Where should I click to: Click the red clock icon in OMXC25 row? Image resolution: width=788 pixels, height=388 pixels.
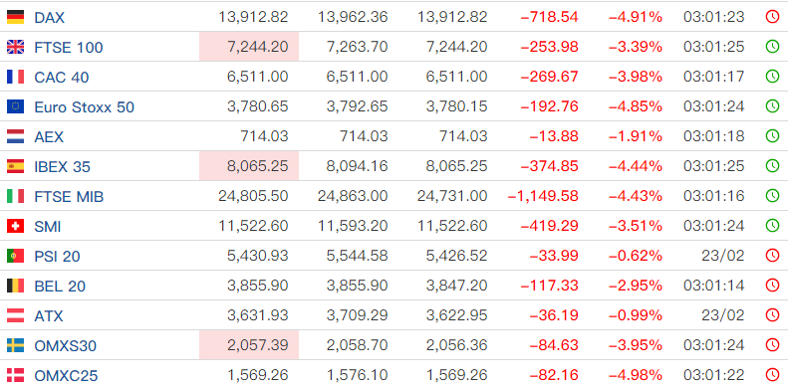[772, 374]
